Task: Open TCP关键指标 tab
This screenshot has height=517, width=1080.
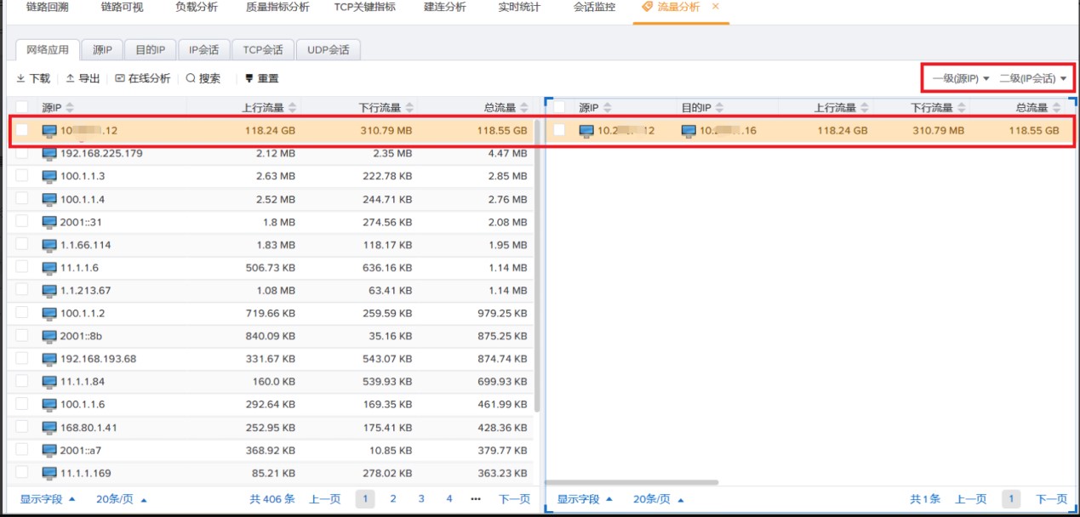Action: 364,7
